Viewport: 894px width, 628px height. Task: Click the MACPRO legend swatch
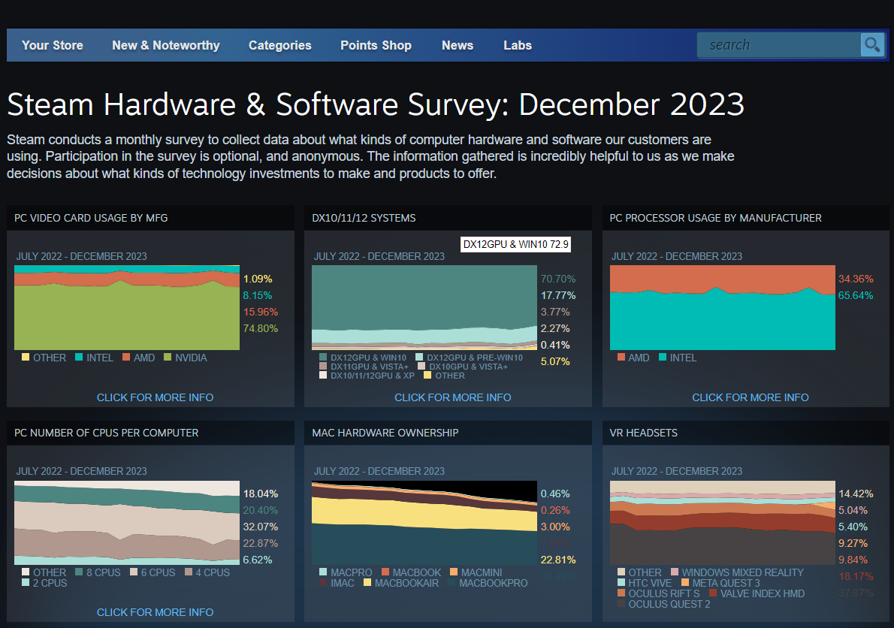point(323,572)
